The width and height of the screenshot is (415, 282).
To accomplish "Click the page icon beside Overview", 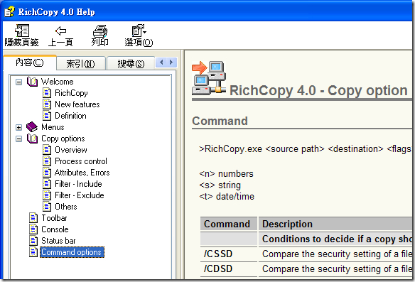I will coord(47,150).
